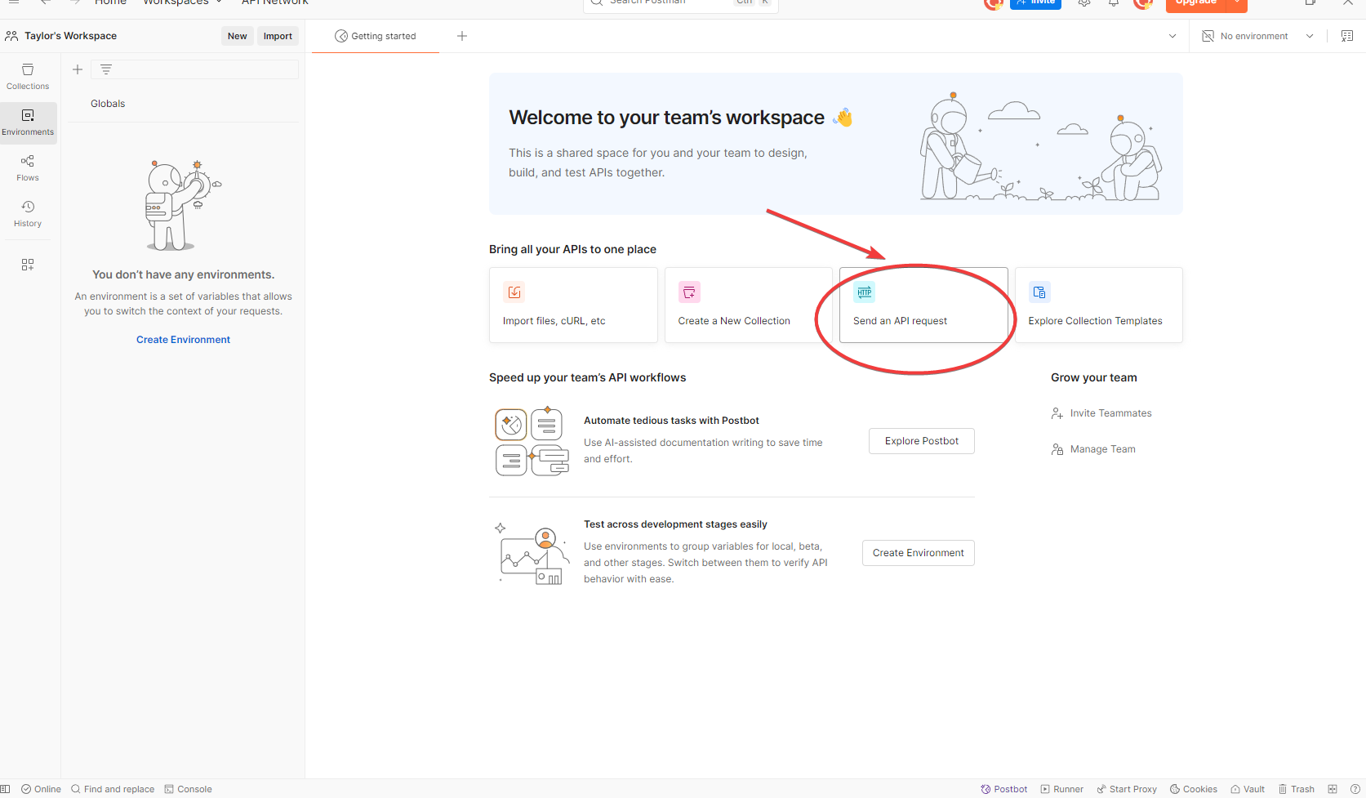The image size is (1366, 798).
Task: Click the Online status indicator
Action: coord(41,789)
